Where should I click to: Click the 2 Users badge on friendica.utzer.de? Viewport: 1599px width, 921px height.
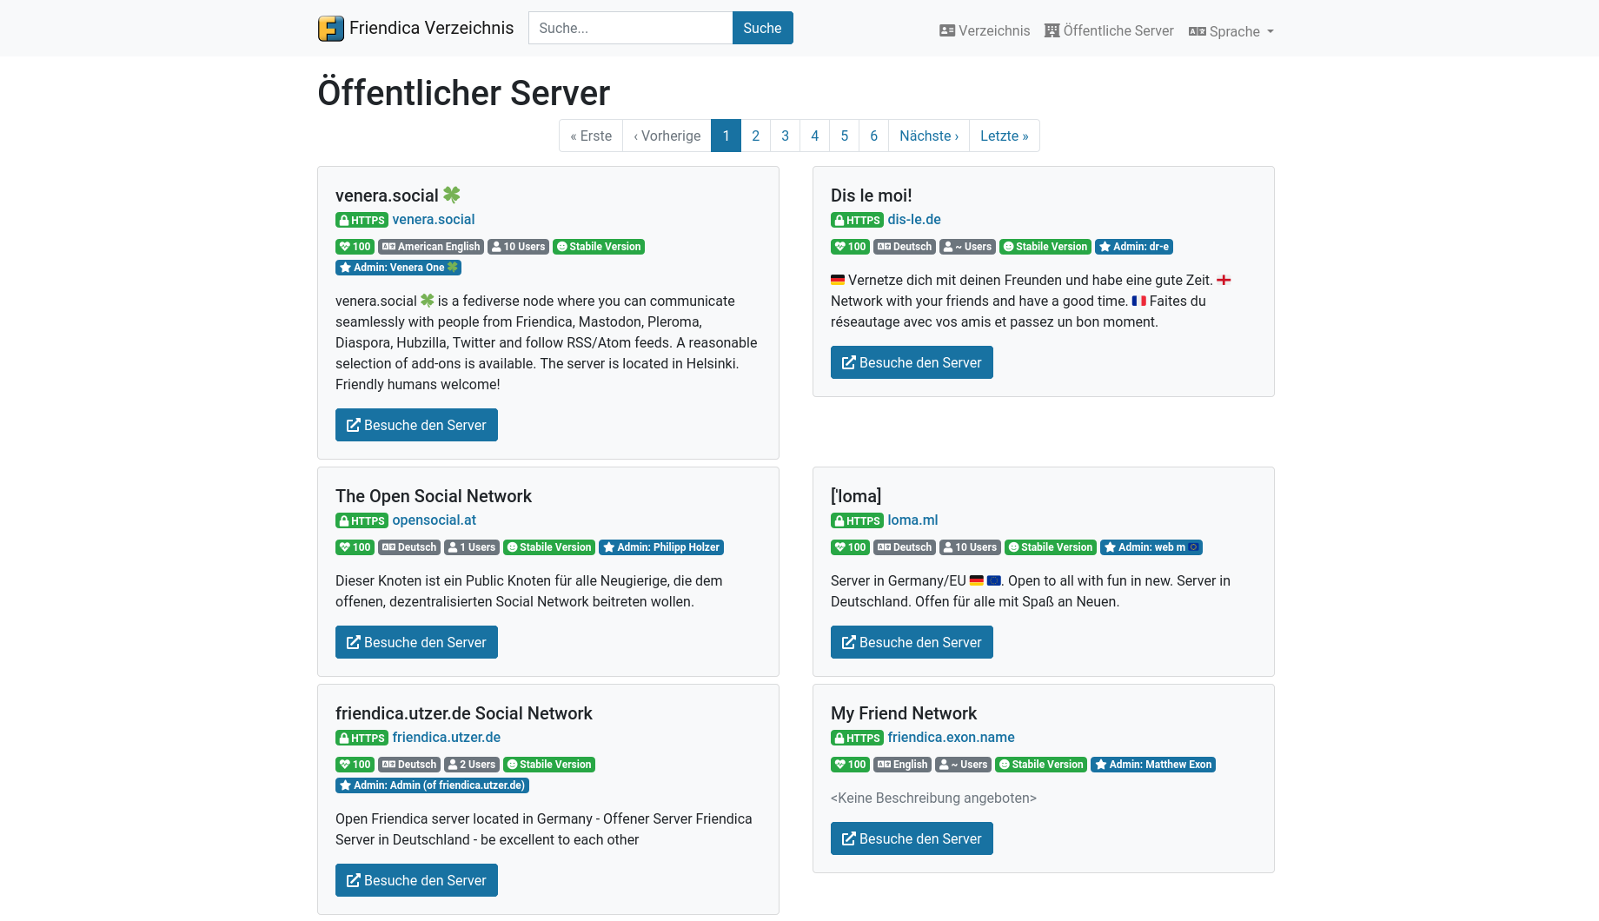click(x=472, y=765)
